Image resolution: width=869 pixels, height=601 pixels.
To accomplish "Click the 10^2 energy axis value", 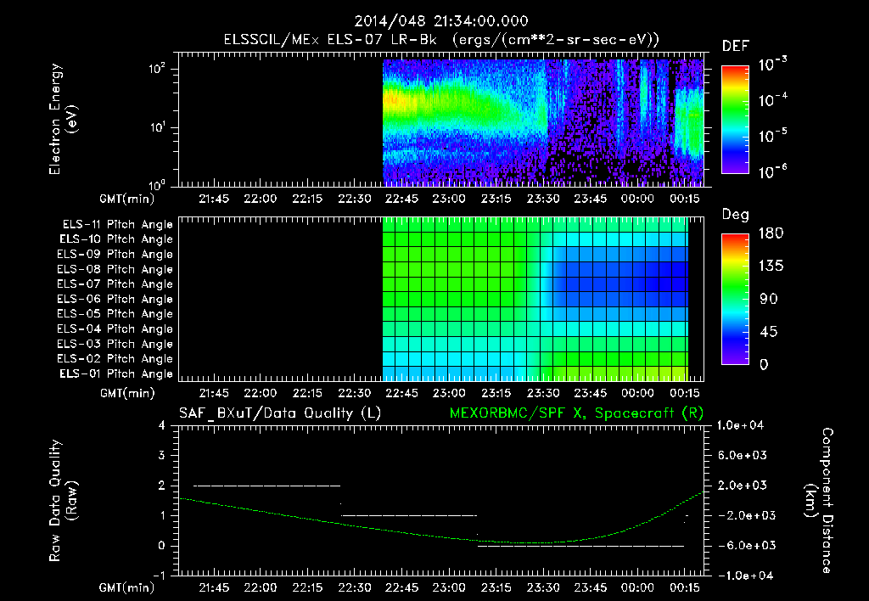I will pyautogui.click(x=157, y=69).
